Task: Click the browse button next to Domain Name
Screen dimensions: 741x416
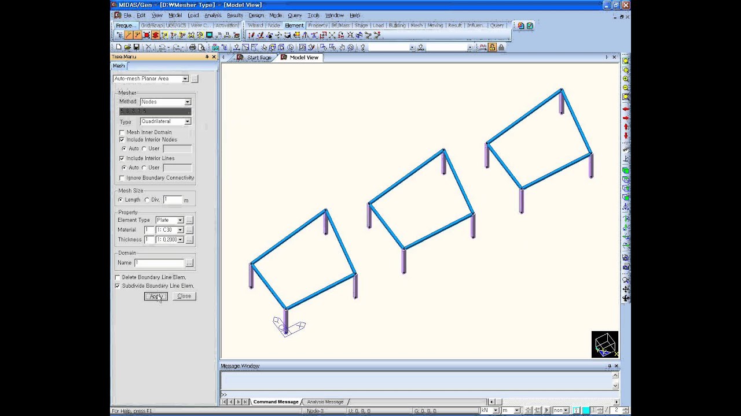Action: 189,263
